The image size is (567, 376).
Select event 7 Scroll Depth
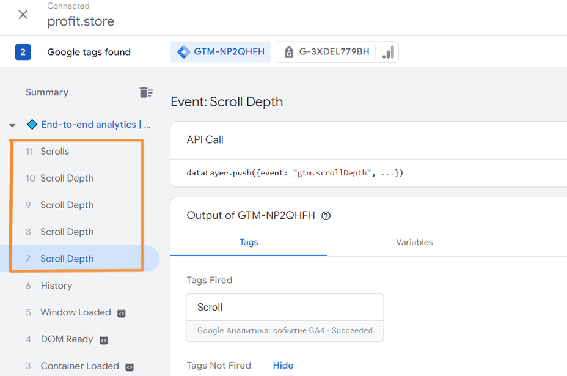click(x=79, y=259)
